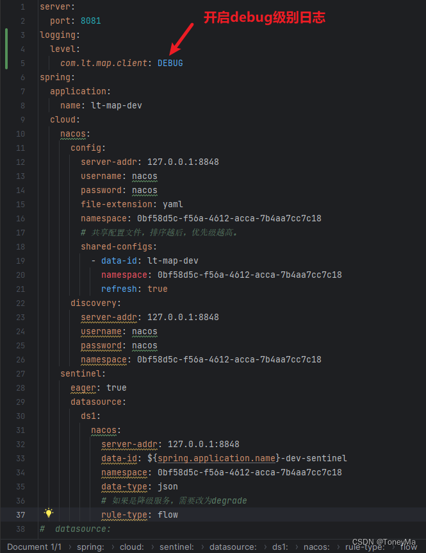426x553 pixels.
Task: Click the 'true' value on line 28
Action: [x=116, y=387]
